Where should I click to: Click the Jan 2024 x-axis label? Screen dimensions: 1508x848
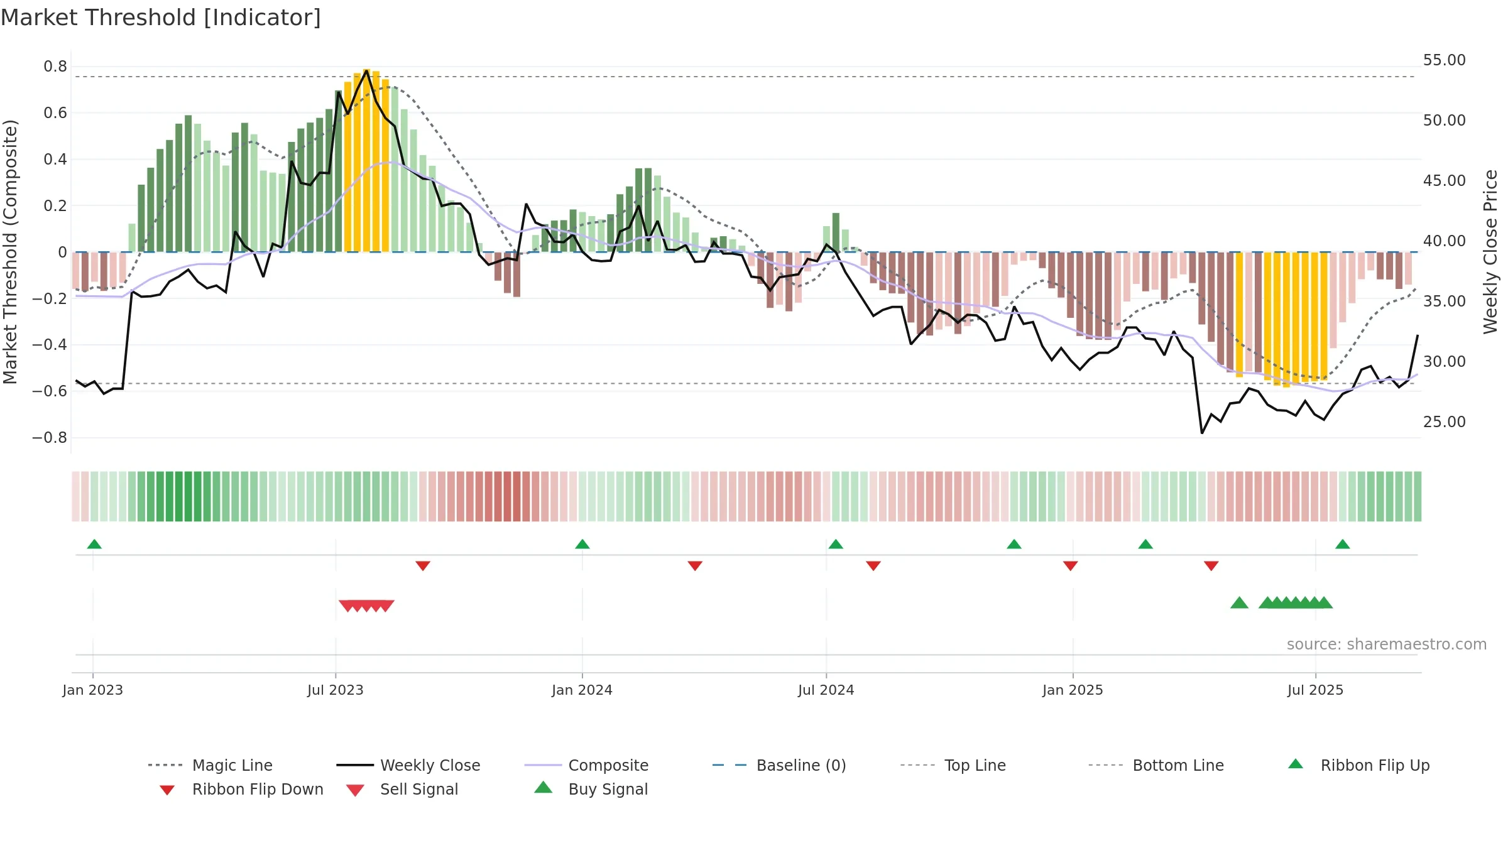582,690
